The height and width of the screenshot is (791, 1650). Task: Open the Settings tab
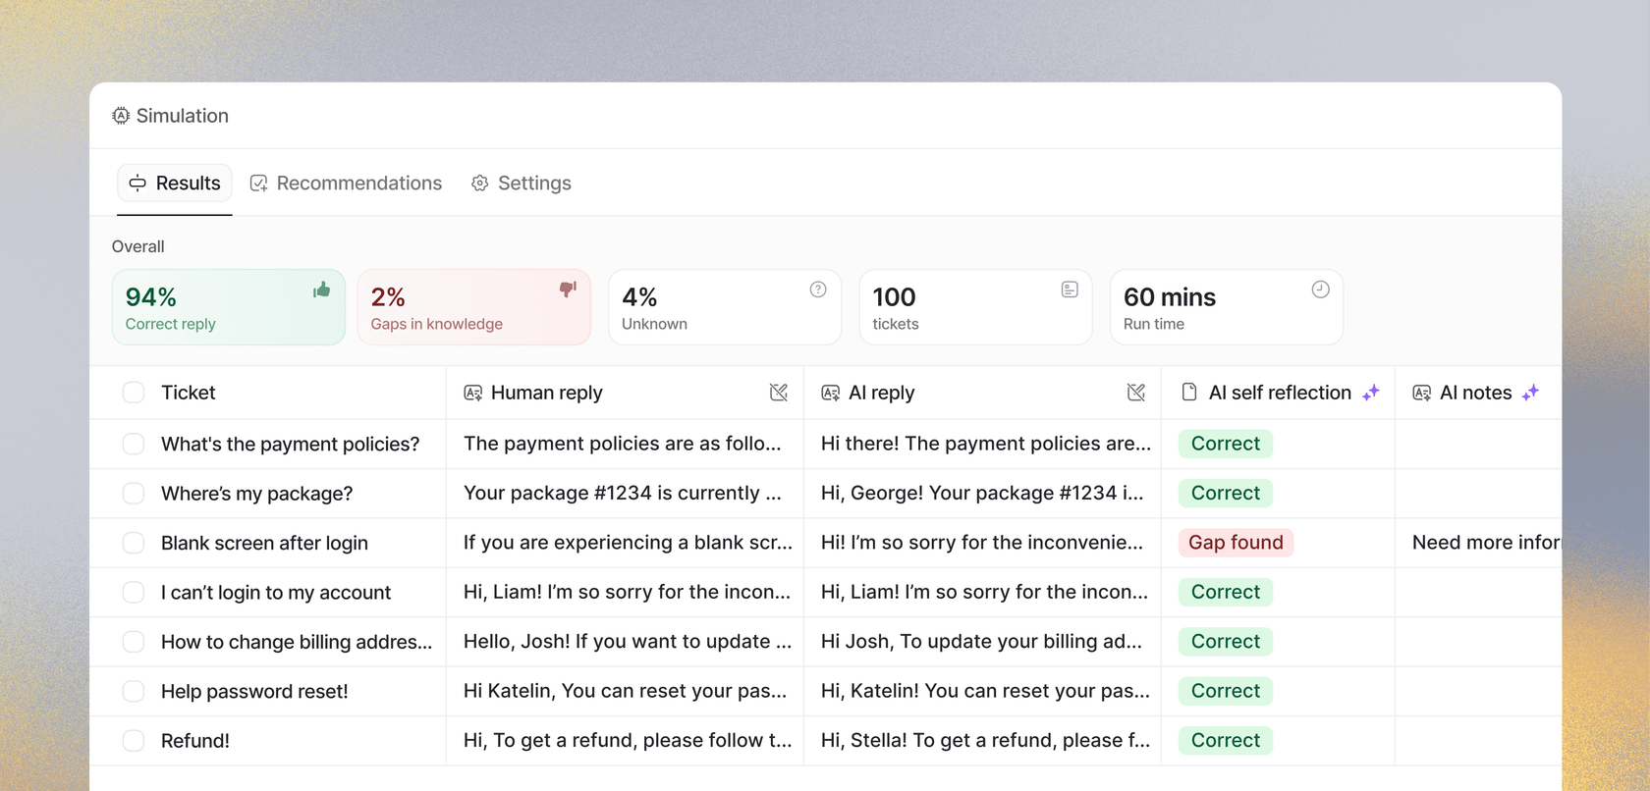click(521, 184)
